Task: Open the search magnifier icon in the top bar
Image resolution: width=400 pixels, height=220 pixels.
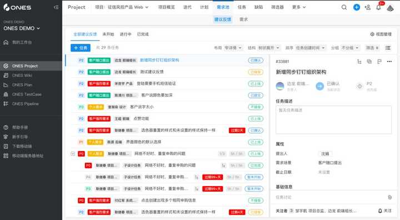Action: (x=344, y=7)
